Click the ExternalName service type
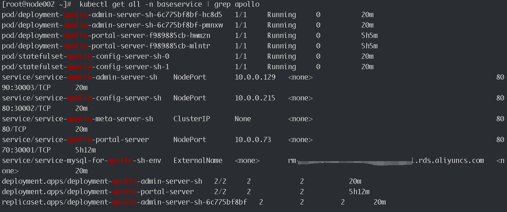 (198, 161)
